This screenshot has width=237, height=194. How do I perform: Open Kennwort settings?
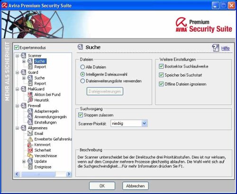pyautogui.click(x=42, y=145)
